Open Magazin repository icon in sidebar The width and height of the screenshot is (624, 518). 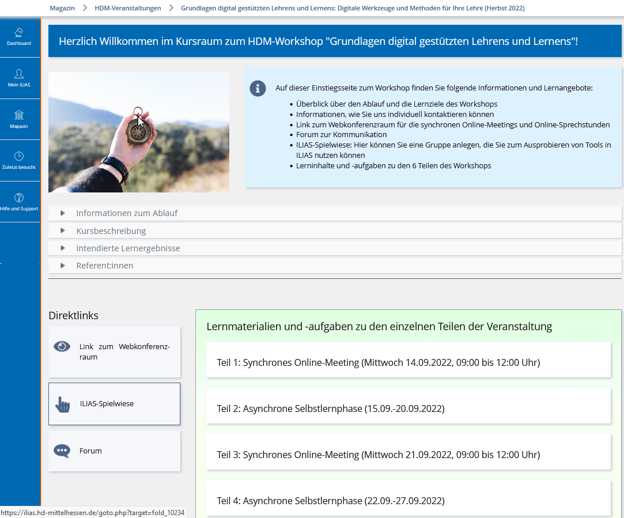19,115
